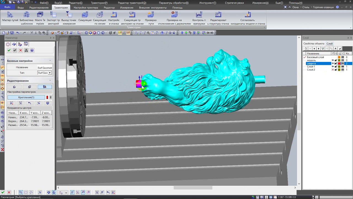Open the Мастер путей path wizard
353x199 pixels.
[10, 15]
